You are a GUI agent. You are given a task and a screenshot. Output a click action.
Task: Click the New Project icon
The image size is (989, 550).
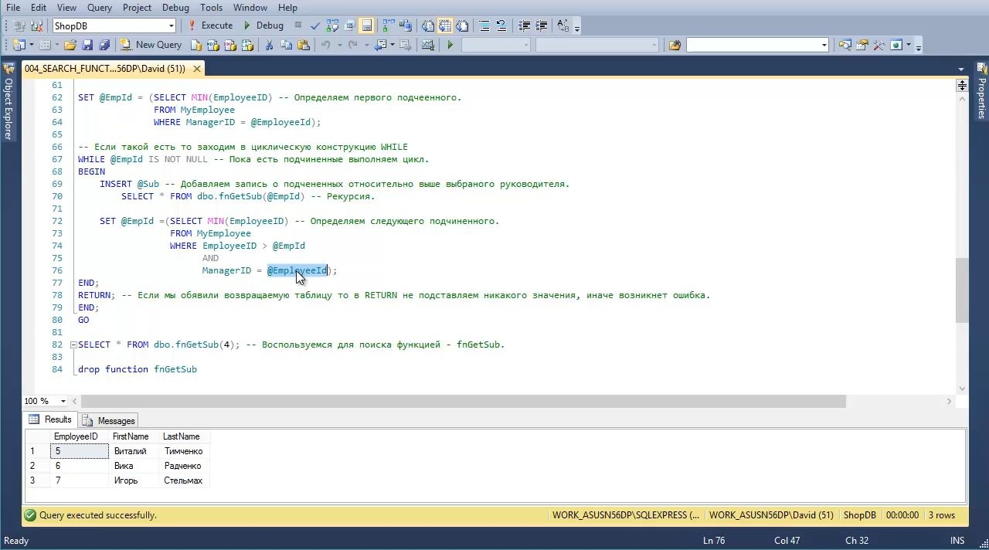click(19, 45)
